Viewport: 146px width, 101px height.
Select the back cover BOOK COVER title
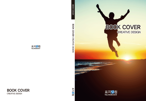pyautogui.click(x=18, y=90)
